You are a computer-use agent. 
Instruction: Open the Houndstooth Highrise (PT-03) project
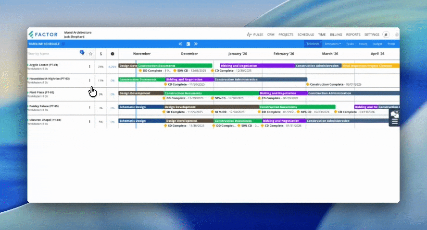click(x=50, y=79)
